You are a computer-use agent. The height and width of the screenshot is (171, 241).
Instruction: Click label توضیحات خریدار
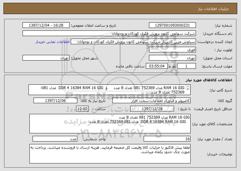coord(219,154)
